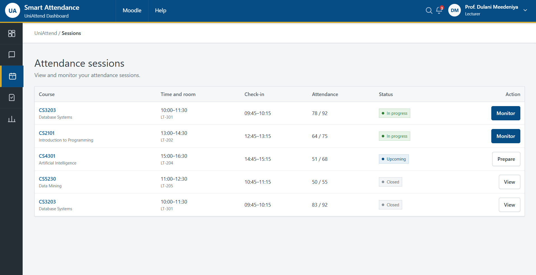Open the Help menu item
Image resolution: width=536 pixels, height=275 pixels.
pyautogui.click(x=160, y=10)
